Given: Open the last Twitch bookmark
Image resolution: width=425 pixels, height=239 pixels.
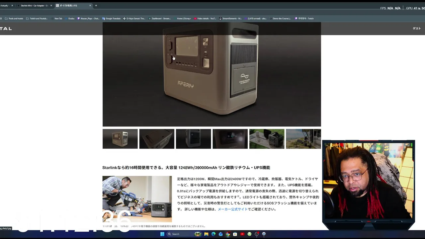Looking at the screenshot, I should click(304, 19).
